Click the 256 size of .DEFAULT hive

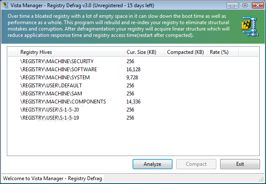coord(130,86)
